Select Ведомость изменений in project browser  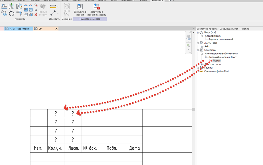(x=221, y=39)
